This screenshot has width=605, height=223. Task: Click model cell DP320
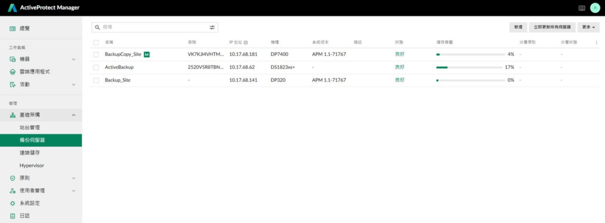(278, 80)
